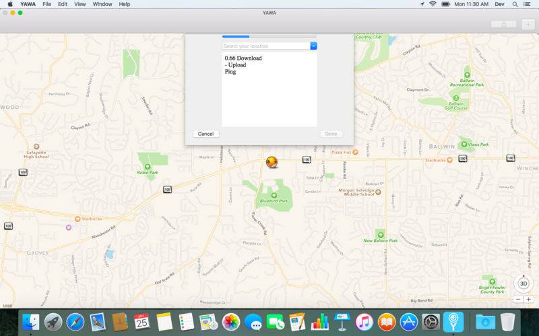
Task: Open the yellow Notes icon in dock
Action: point(164,323)
